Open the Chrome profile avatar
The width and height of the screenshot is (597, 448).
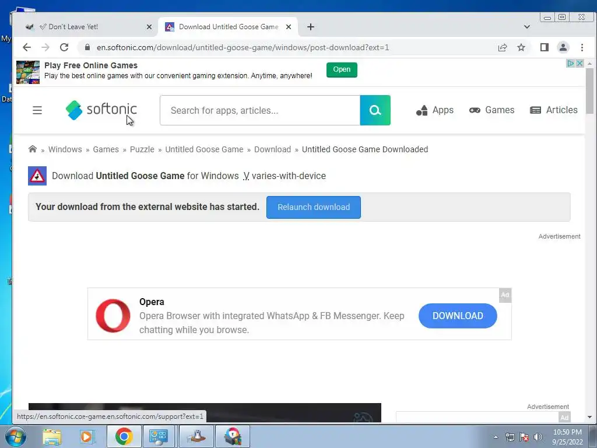pos(563,47)
